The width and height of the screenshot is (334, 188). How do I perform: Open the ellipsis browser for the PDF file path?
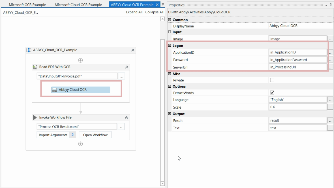(121, 76)
